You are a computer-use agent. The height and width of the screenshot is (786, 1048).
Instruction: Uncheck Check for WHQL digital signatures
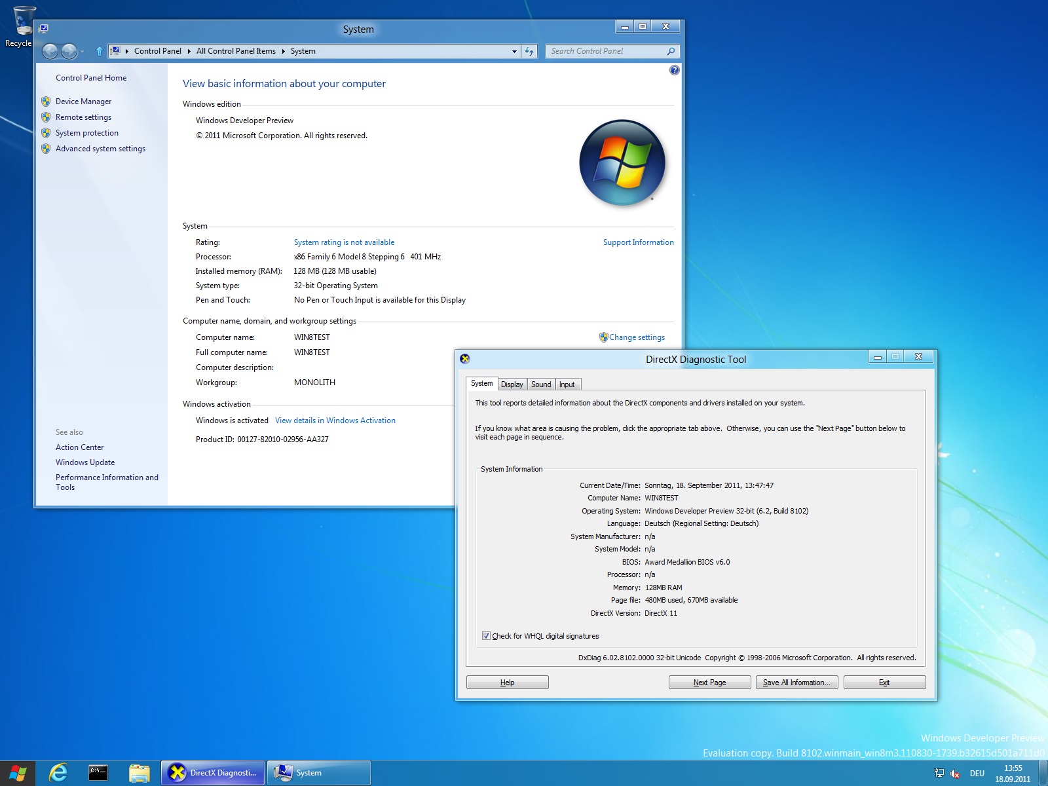point(486,636)
